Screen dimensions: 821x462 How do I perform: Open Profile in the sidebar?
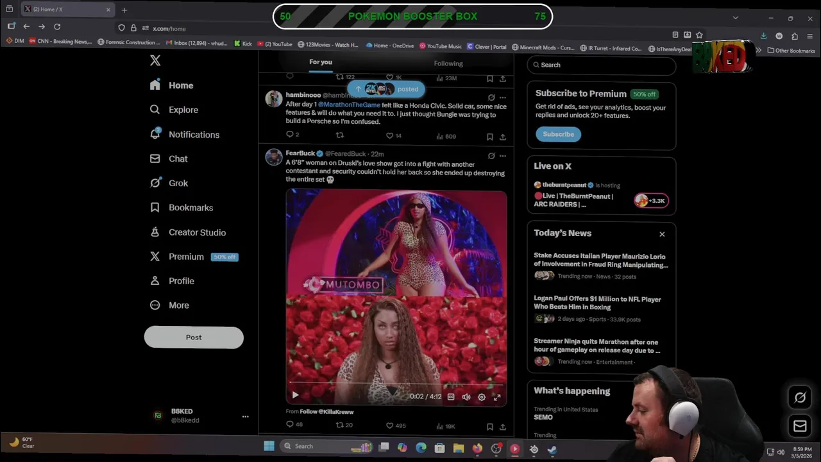pos(172,281)
